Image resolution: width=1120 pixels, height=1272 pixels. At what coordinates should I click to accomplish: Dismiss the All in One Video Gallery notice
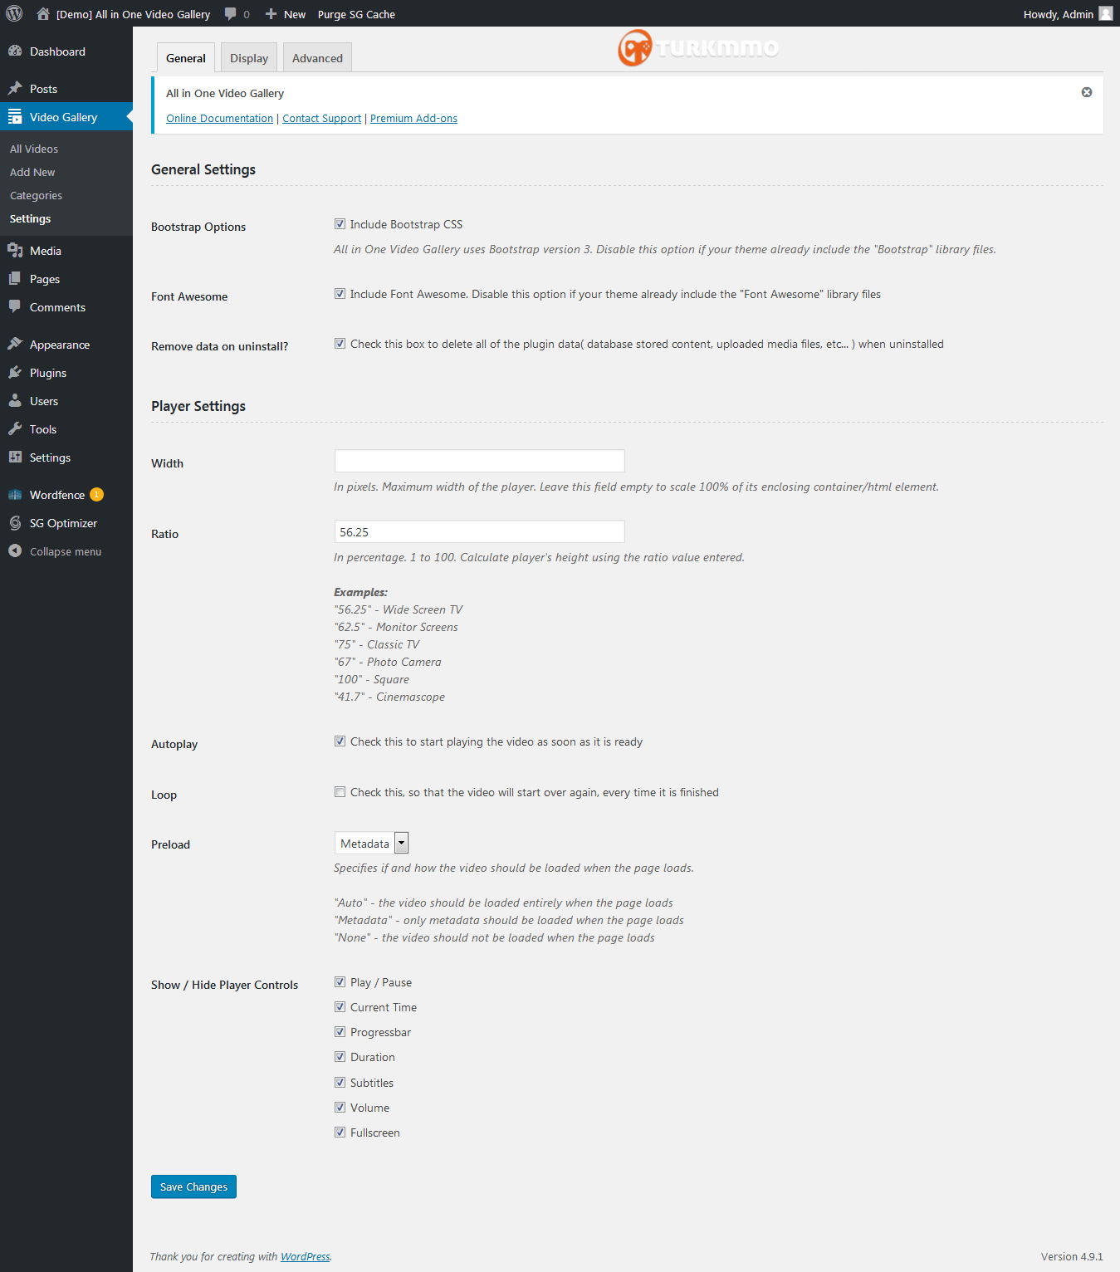(x=1087, y=92)
